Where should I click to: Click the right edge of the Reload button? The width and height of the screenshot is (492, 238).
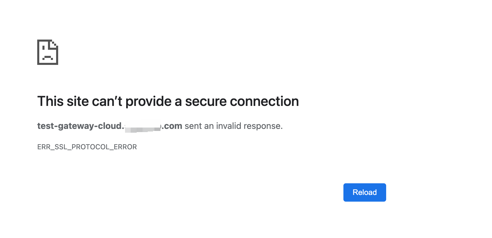coord(384,192)
